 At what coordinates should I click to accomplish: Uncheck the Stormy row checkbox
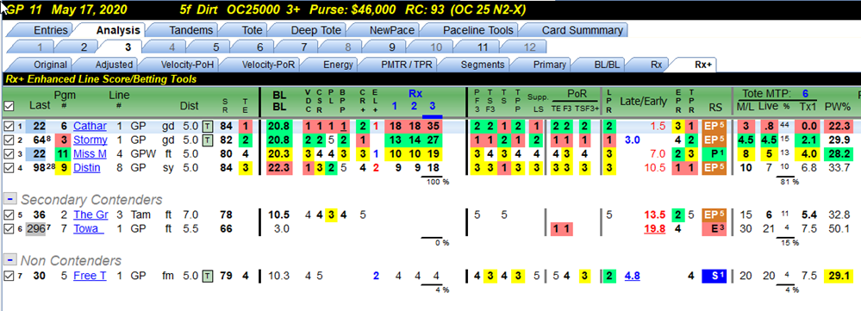click(x=9, y=140)
